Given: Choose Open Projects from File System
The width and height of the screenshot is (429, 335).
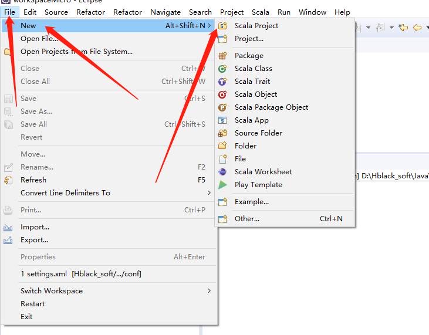Looking at the screenshot, I should 76,52.
